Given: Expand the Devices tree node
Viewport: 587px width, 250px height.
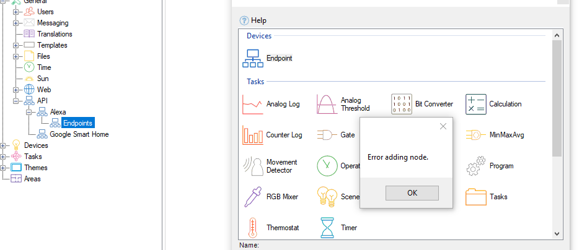Looking at the screenshot, I should tap(4, 145).
